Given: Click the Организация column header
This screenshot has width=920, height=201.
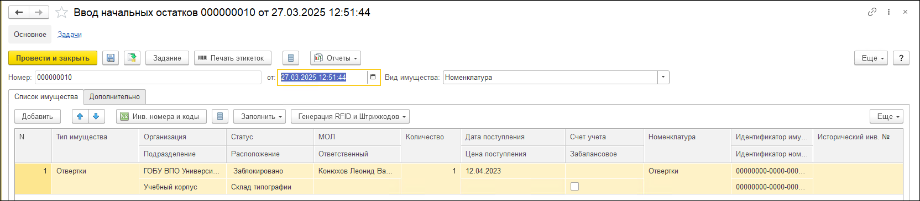Looking at the screenshot, I should pos(182,137).
